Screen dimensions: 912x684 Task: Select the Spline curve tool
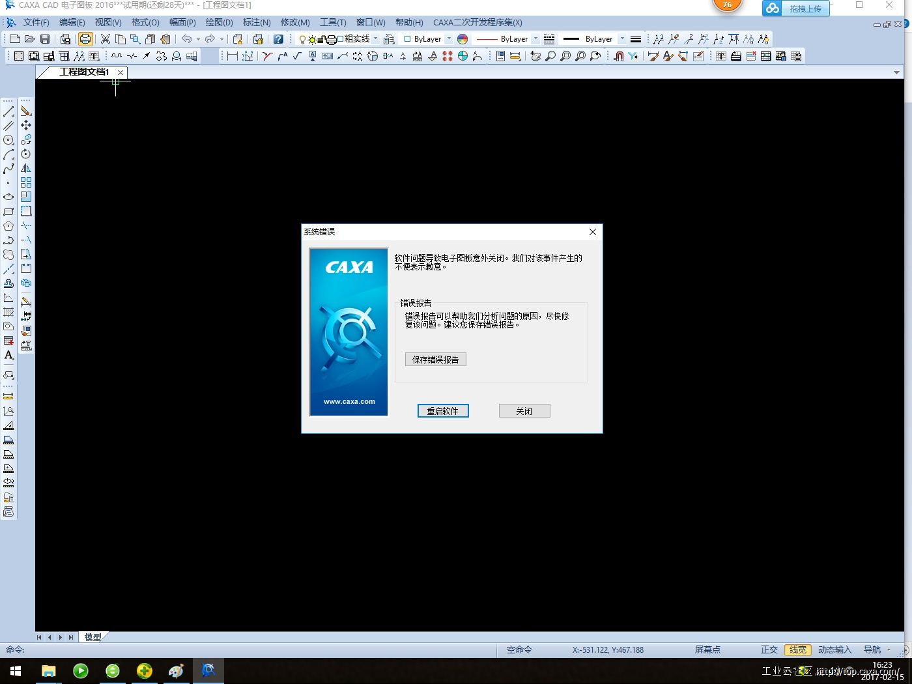(x=8, y=169)
